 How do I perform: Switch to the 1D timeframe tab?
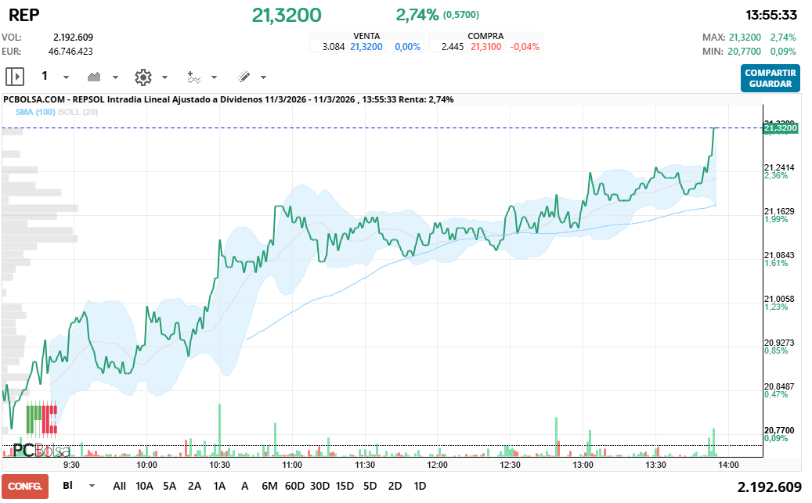pyautogui.click(x=420, y=486)
